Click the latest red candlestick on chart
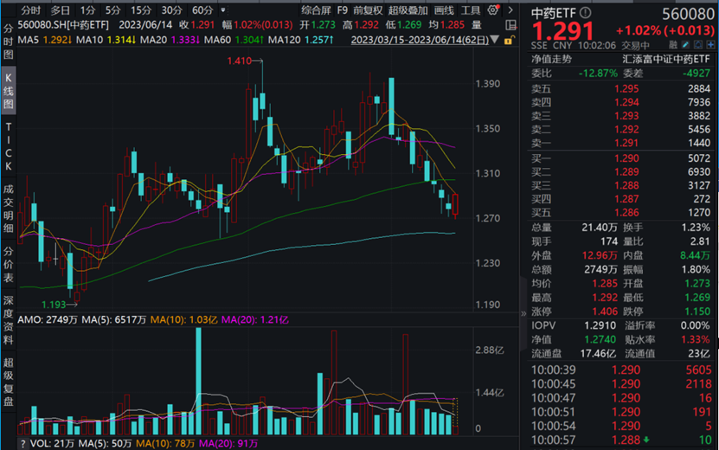The width and height of the screenshot is (719, 450). tap(455, 204)
